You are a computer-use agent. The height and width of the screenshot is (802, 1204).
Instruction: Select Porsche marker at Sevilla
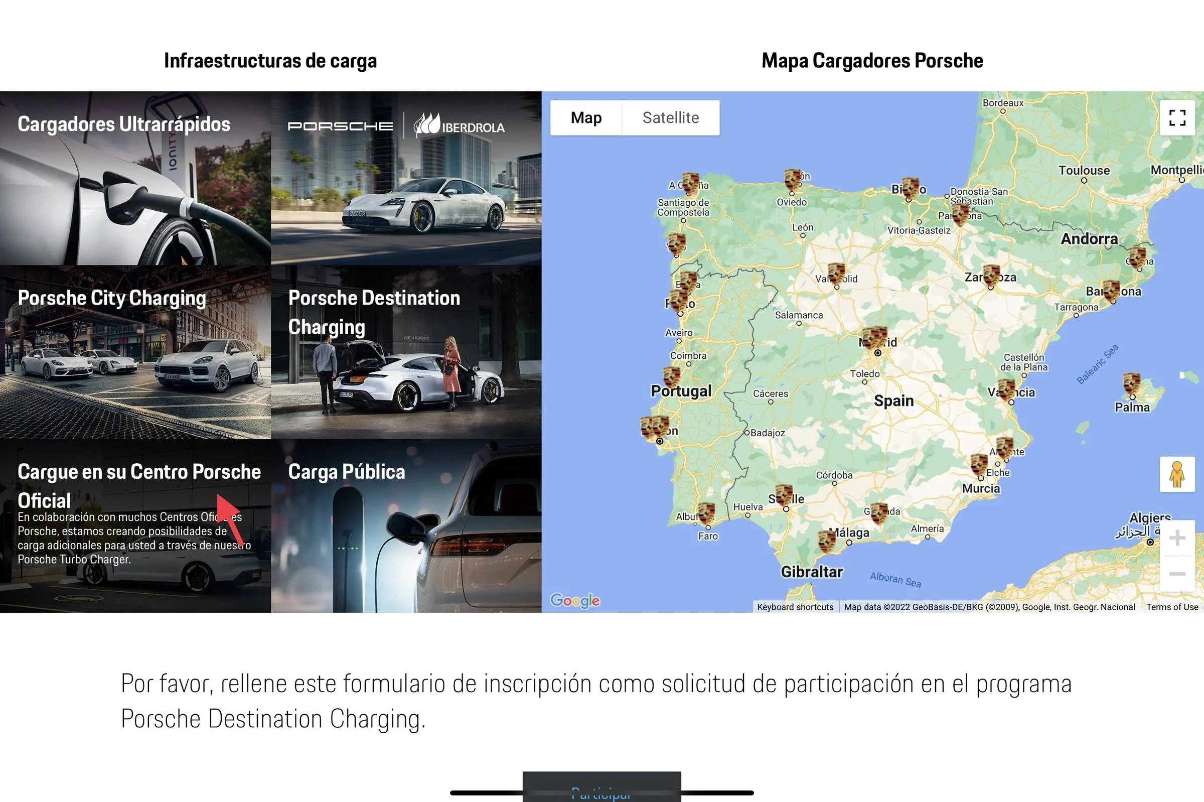pyautogui.click(x=784, y=496)
